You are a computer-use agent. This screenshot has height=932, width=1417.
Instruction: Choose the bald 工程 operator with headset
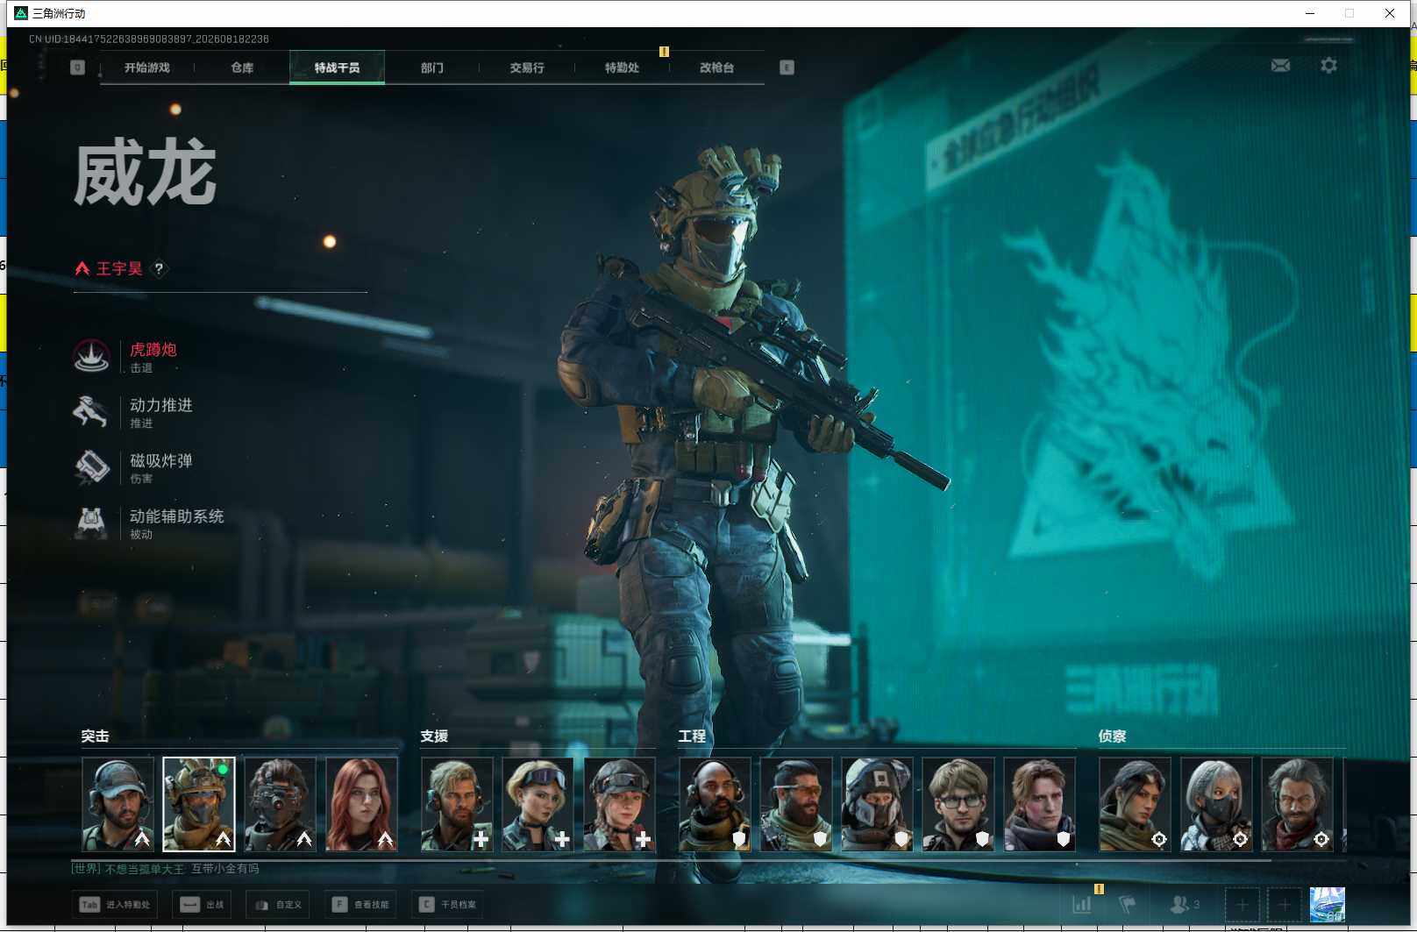tap(715, 804)
